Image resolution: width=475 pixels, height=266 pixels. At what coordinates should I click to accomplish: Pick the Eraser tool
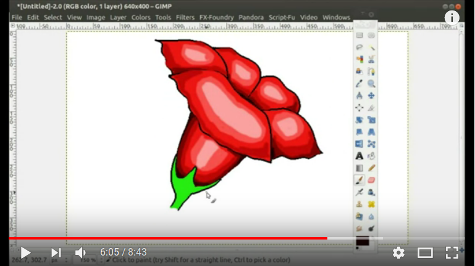pyautogui.click(x=371, y=180)
